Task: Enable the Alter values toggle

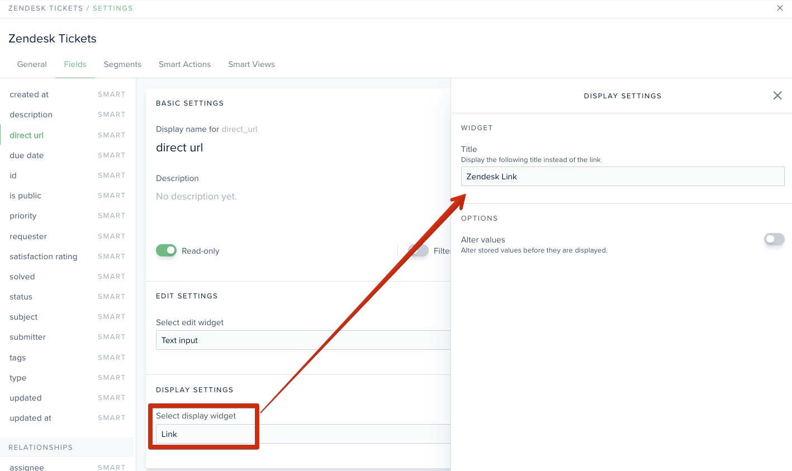Action: coord(774,239)
